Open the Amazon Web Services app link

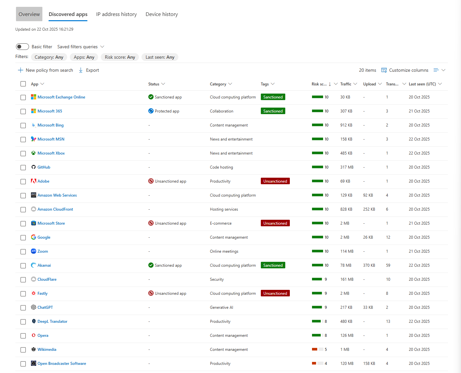(57, 195)
